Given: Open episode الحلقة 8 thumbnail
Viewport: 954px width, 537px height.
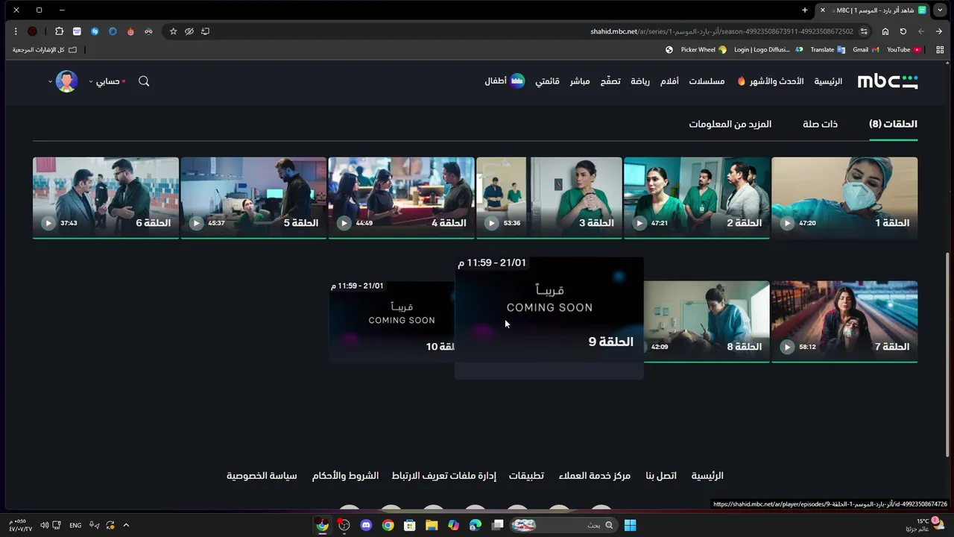Looking at the screenshot, I should click(707, 321).
